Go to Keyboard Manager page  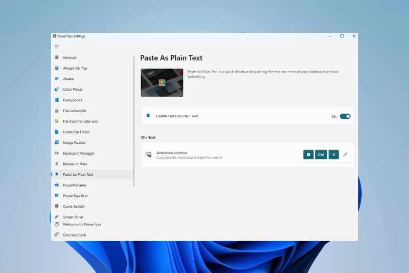pos(93,153)
